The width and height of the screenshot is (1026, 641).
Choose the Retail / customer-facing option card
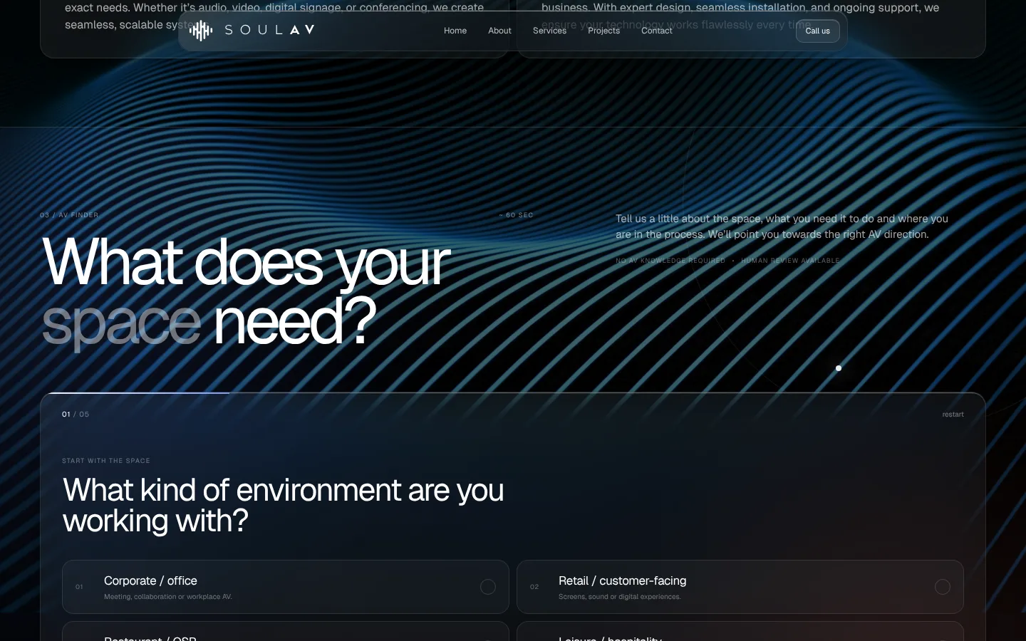740,587
